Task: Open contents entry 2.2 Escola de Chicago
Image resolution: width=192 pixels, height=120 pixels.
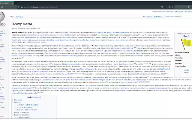Action: click(24, 107)
